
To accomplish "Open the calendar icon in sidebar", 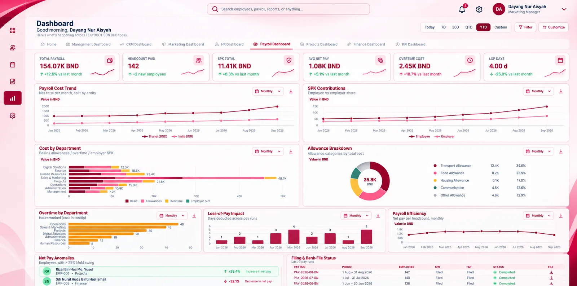I will tap(13, 65).
